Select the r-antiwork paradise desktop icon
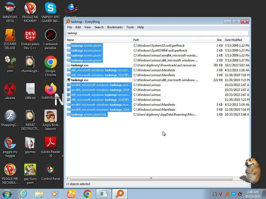 [51, 39]
